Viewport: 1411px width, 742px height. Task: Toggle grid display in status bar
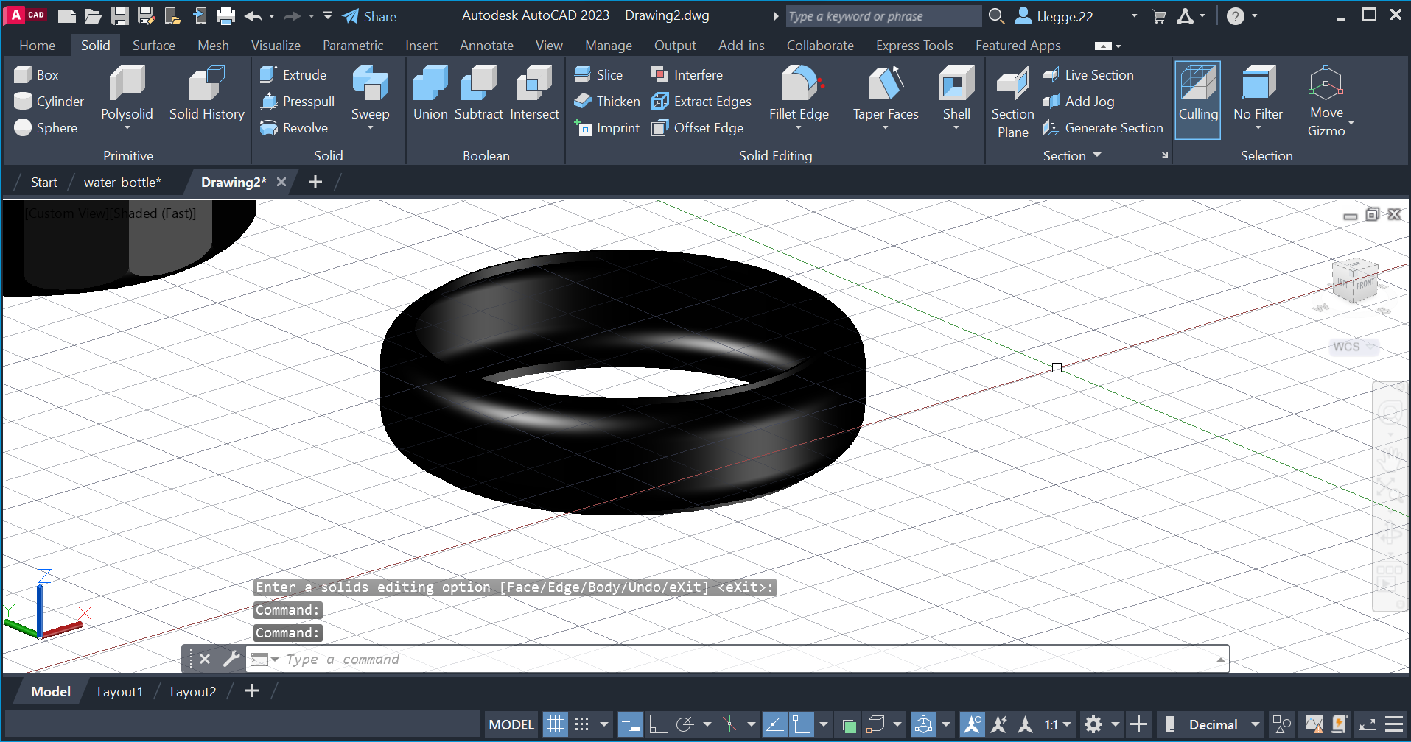pyautogui.click(x=555, y=724)
